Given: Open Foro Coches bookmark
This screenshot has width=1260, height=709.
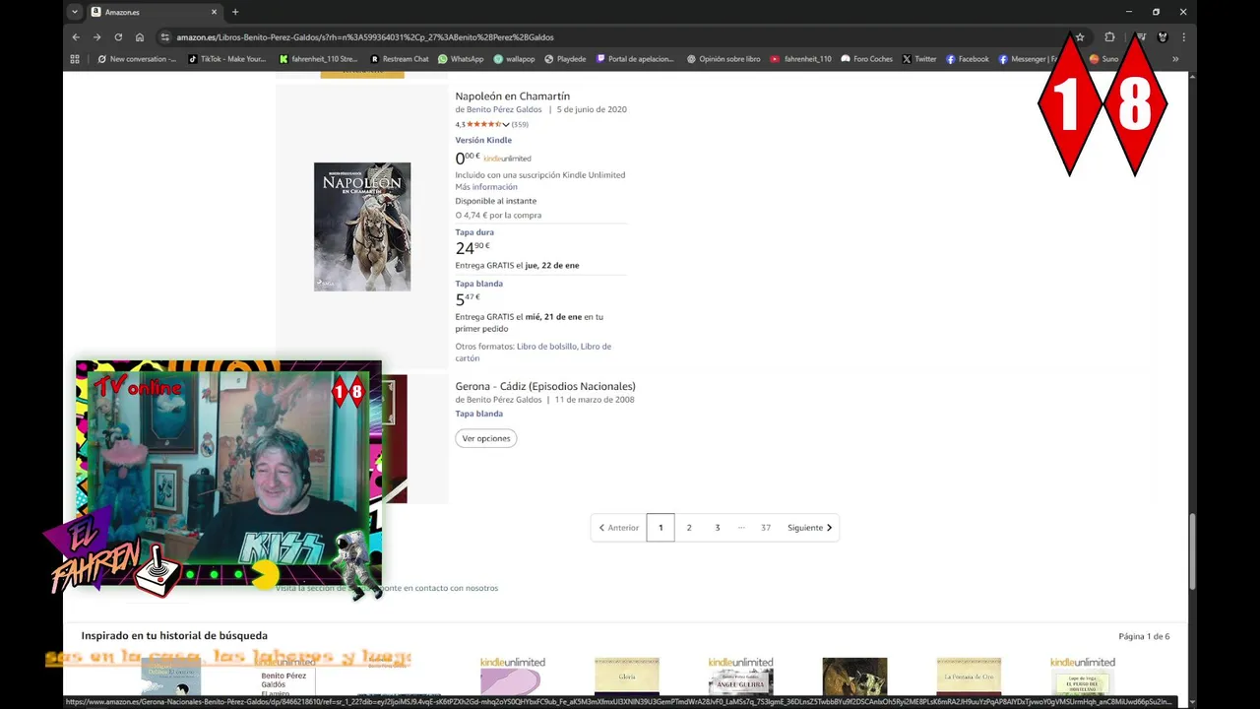Looking at the screenshot, I should click(x=866, y=59).
